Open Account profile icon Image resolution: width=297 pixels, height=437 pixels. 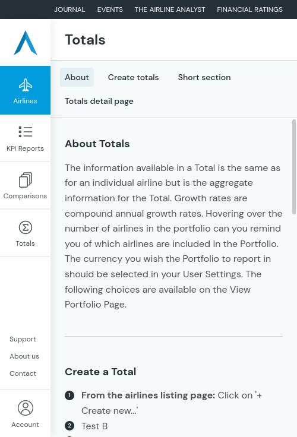26,408
